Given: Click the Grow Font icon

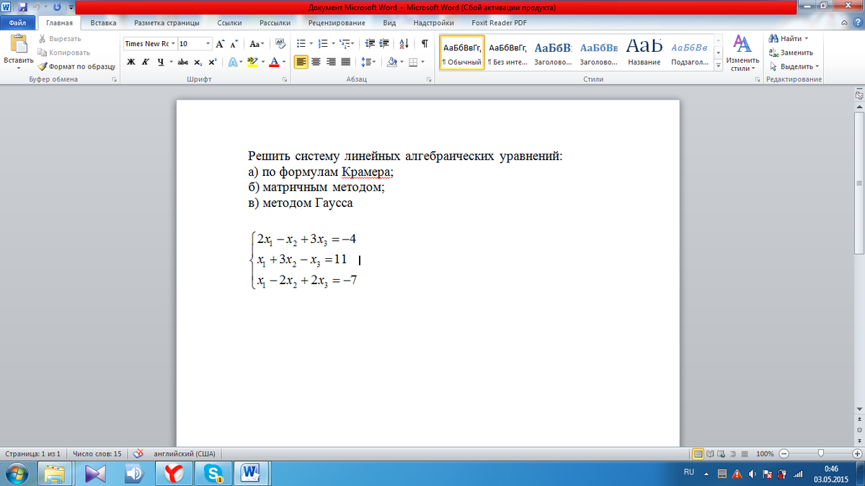Looking at the screenshot, I should tap(220, 43).
